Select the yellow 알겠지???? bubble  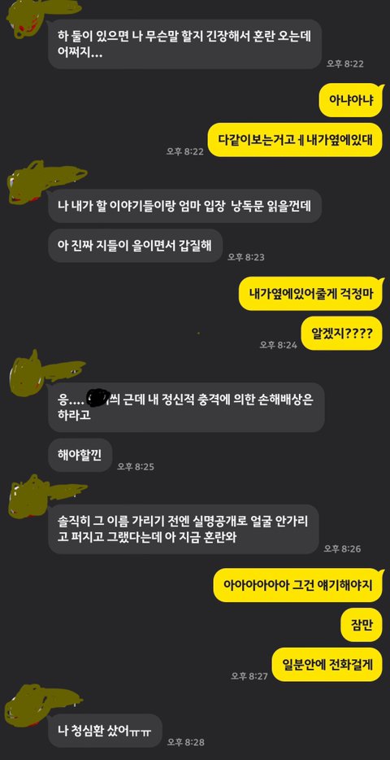click(x=341, y=334)
